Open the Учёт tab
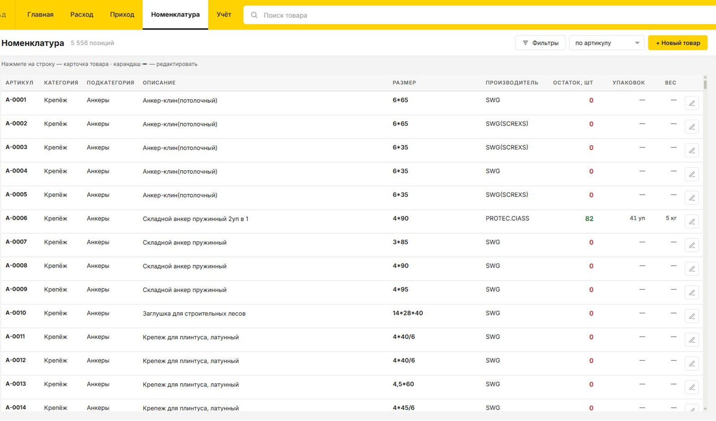 224,15
